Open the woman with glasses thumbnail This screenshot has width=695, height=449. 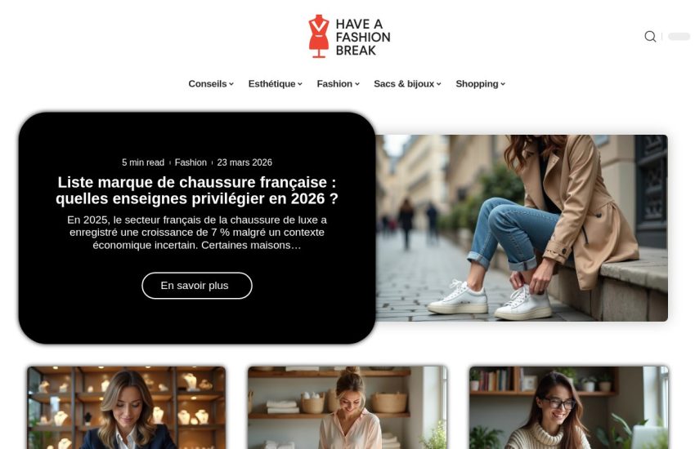click(x=569, y=407)
